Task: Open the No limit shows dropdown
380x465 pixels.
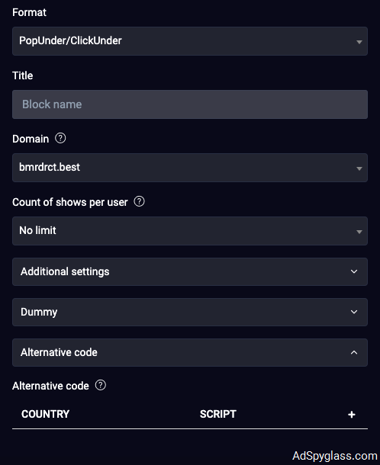Action: pos(190,231)
